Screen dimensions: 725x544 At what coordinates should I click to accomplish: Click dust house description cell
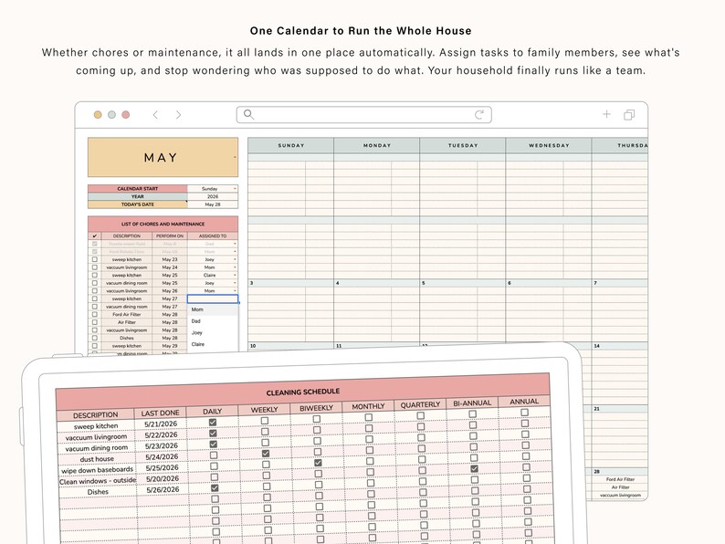[x=97, y=459]
